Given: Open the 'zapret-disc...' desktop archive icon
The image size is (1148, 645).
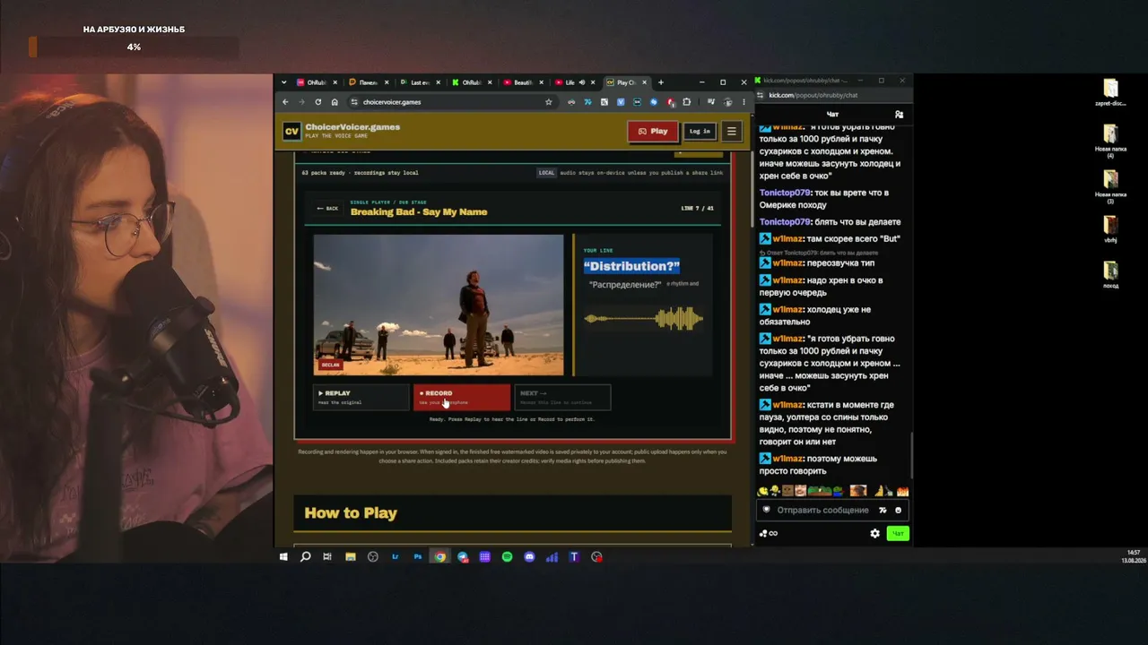Looking at the screenshot, I should (x=1110, y=93).
